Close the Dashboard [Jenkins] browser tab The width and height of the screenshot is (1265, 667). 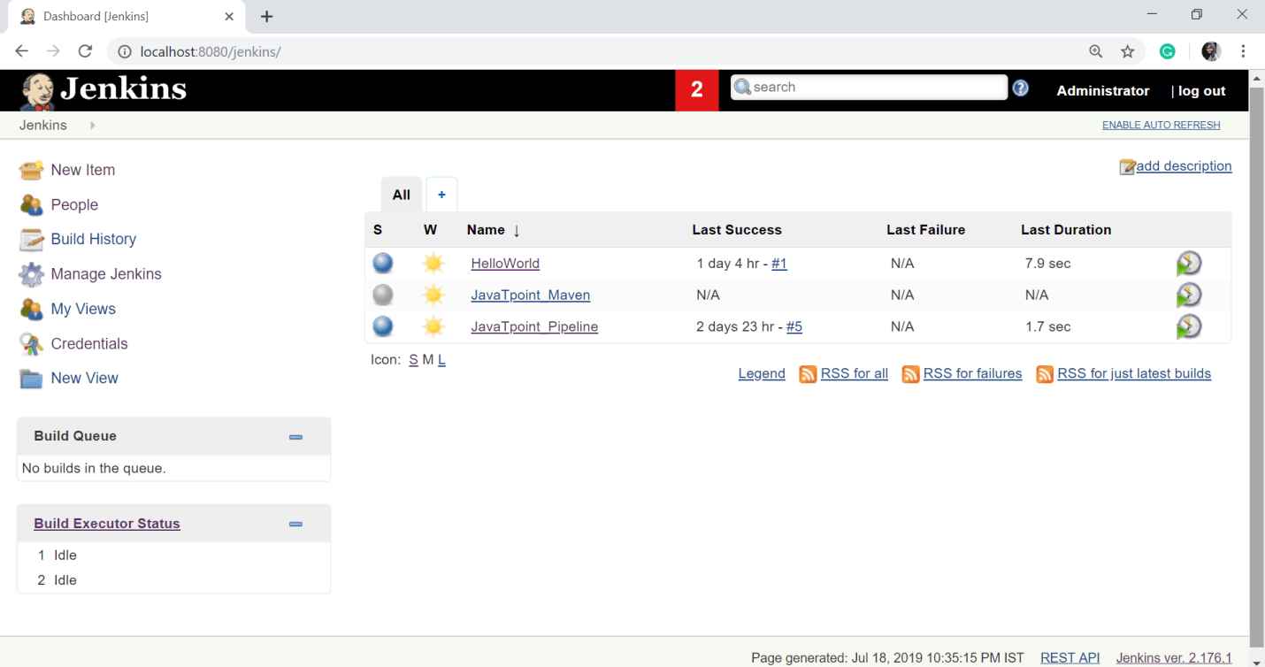pos(229,17)
